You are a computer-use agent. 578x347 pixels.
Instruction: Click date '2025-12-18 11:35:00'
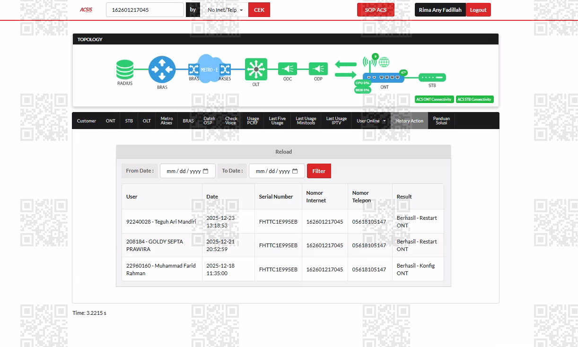(x=220, y=269)
